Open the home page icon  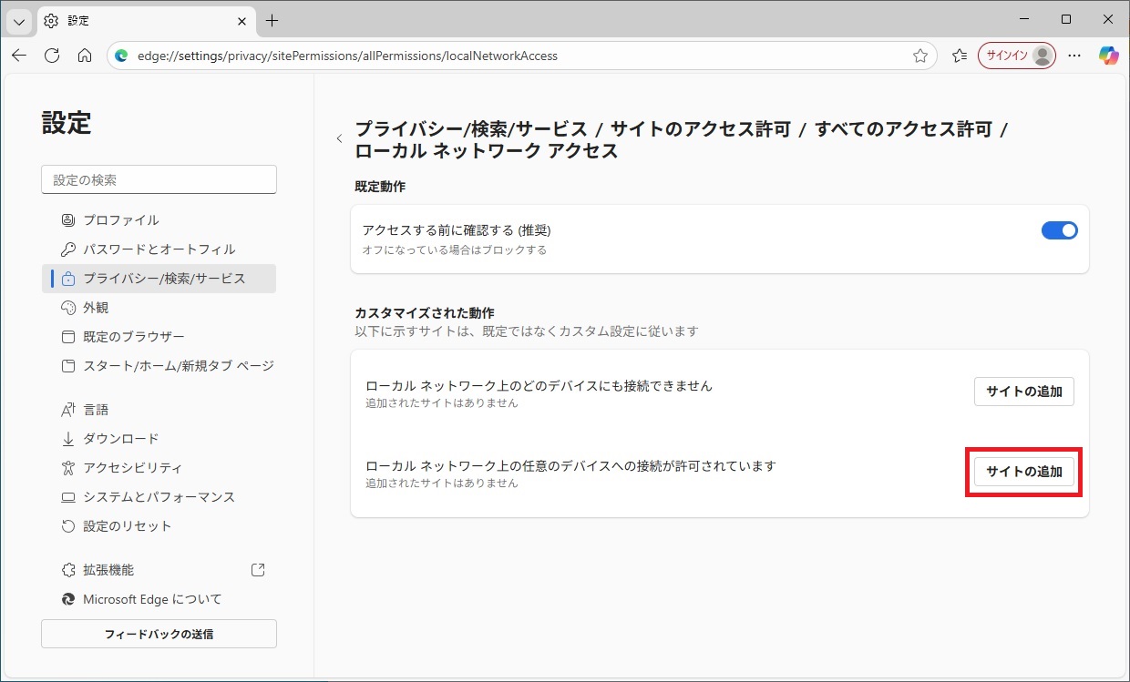(85, 56)
